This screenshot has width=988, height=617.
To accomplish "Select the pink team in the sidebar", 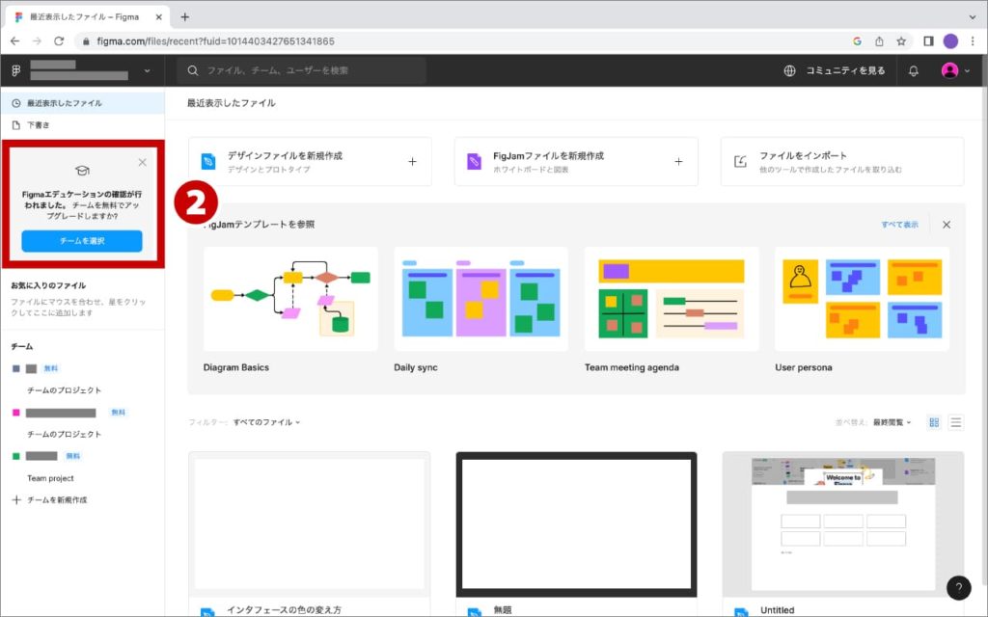I will (61, 413).
